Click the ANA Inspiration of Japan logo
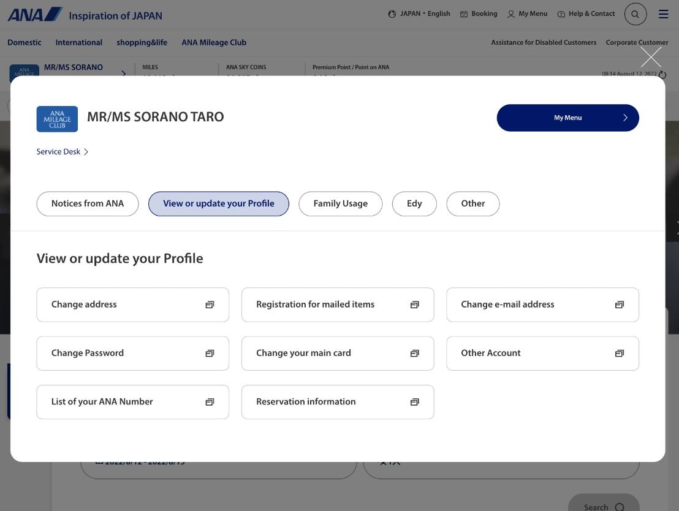 tap(85, 15)
